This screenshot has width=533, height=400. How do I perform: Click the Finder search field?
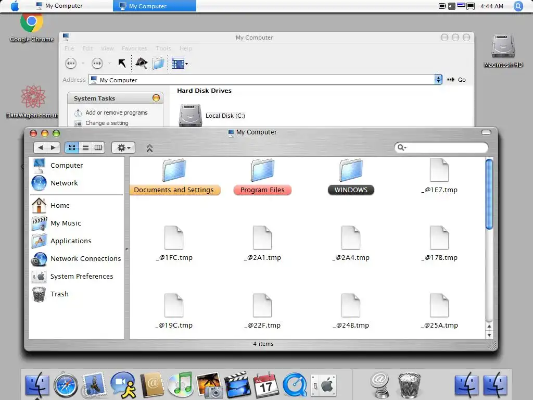(x=441, y=147)
